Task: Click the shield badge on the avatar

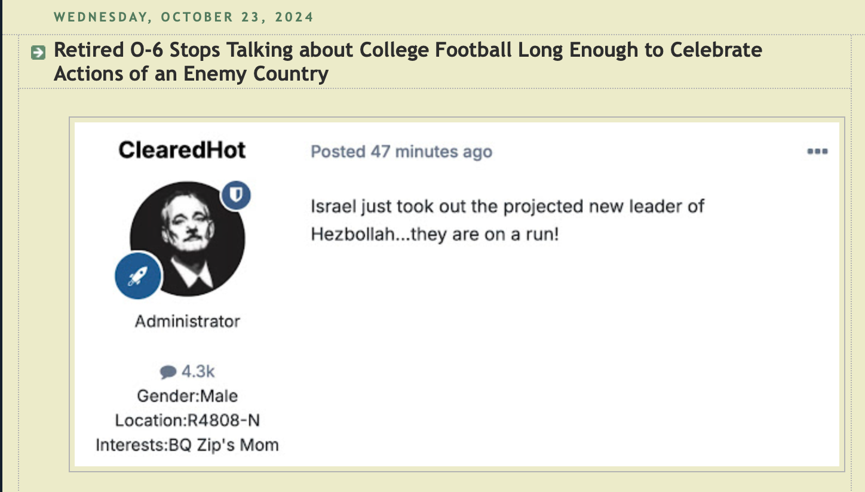Action: [237, 195]
